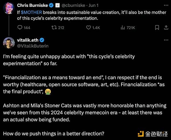The height and width of the screenshot is (140, 171).
Task: Click the vitalik.eth display name
Action: click(28, 40)
